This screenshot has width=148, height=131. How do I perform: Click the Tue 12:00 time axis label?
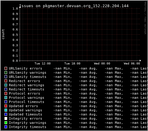(43, 64)
